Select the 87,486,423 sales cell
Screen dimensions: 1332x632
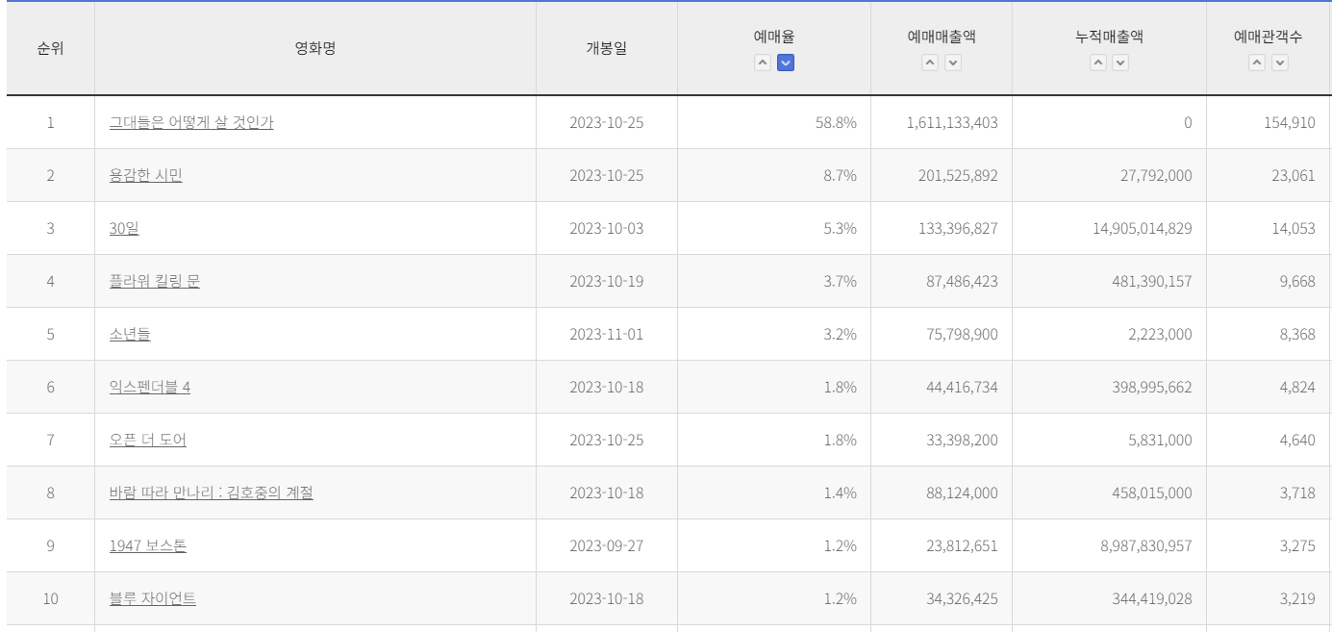942,281
